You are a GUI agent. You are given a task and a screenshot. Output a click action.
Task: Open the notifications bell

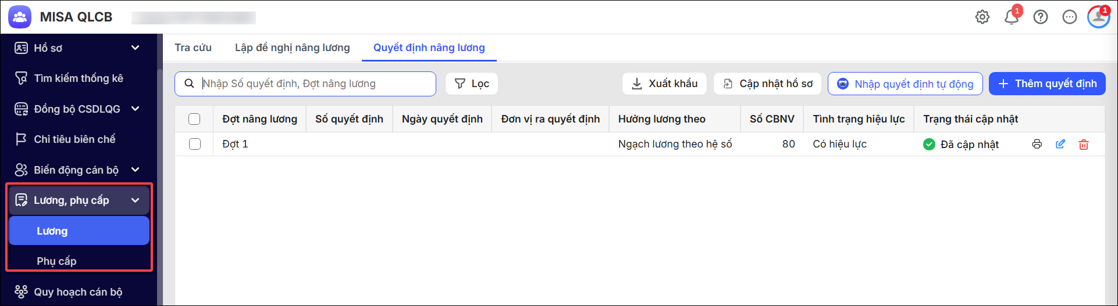pyautogui.click(x=1012, y=17)
